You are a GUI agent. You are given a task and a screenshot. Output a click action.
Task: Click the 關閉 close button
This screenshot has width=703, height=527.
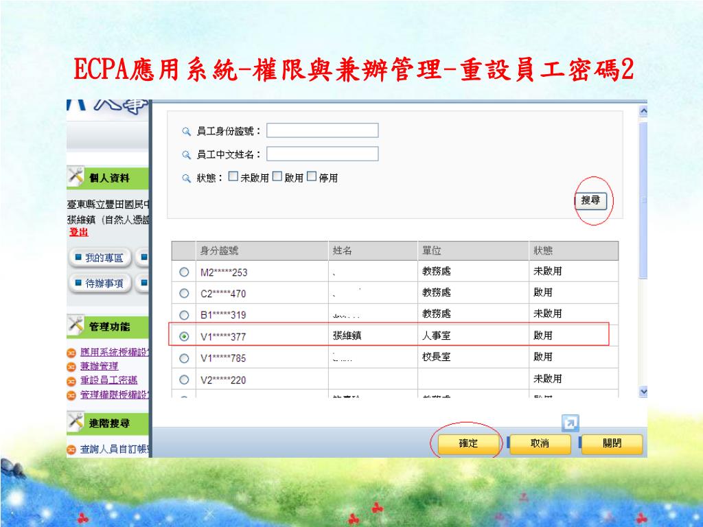point(612,444)
